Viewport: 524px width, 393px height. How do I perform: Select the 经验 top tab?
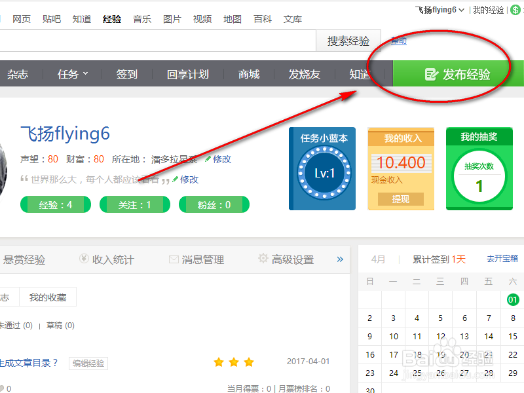click(112, 19)
